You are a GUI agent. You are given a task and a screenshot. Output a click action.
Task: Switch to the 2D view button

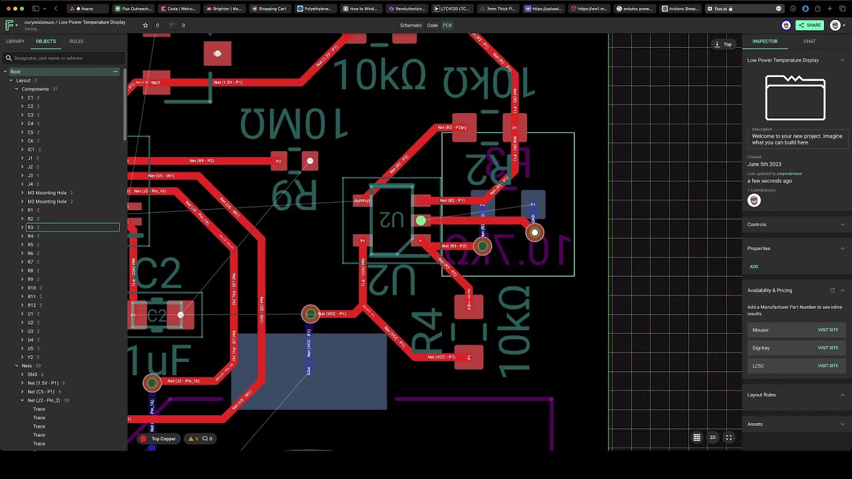click(x=713, y=438)
